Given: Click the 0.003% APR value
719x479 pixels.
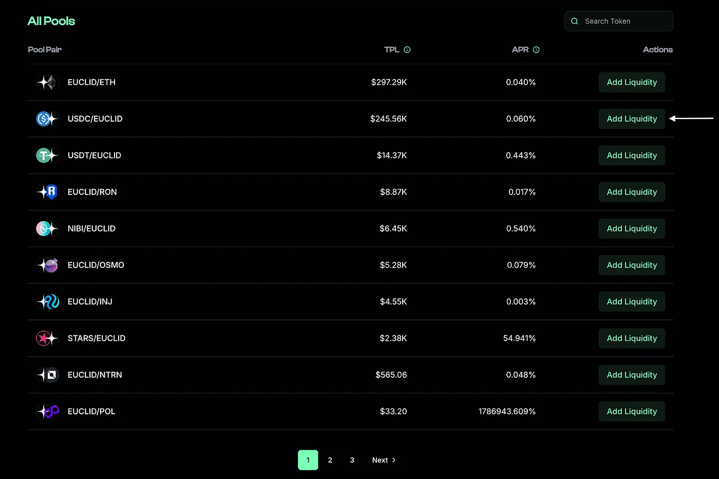Looking at the screenshot, I should (521, 301).
